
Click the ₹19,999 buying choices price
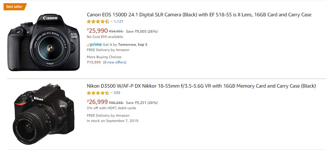pyautogui.click(x=94, y=62)
